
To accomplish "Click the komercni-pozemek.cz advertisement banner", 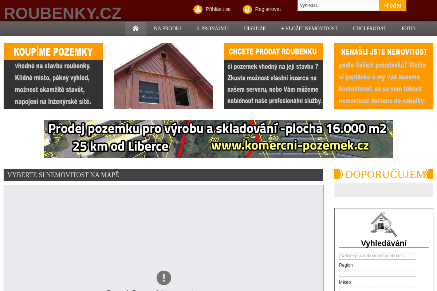I will [219, 139].
